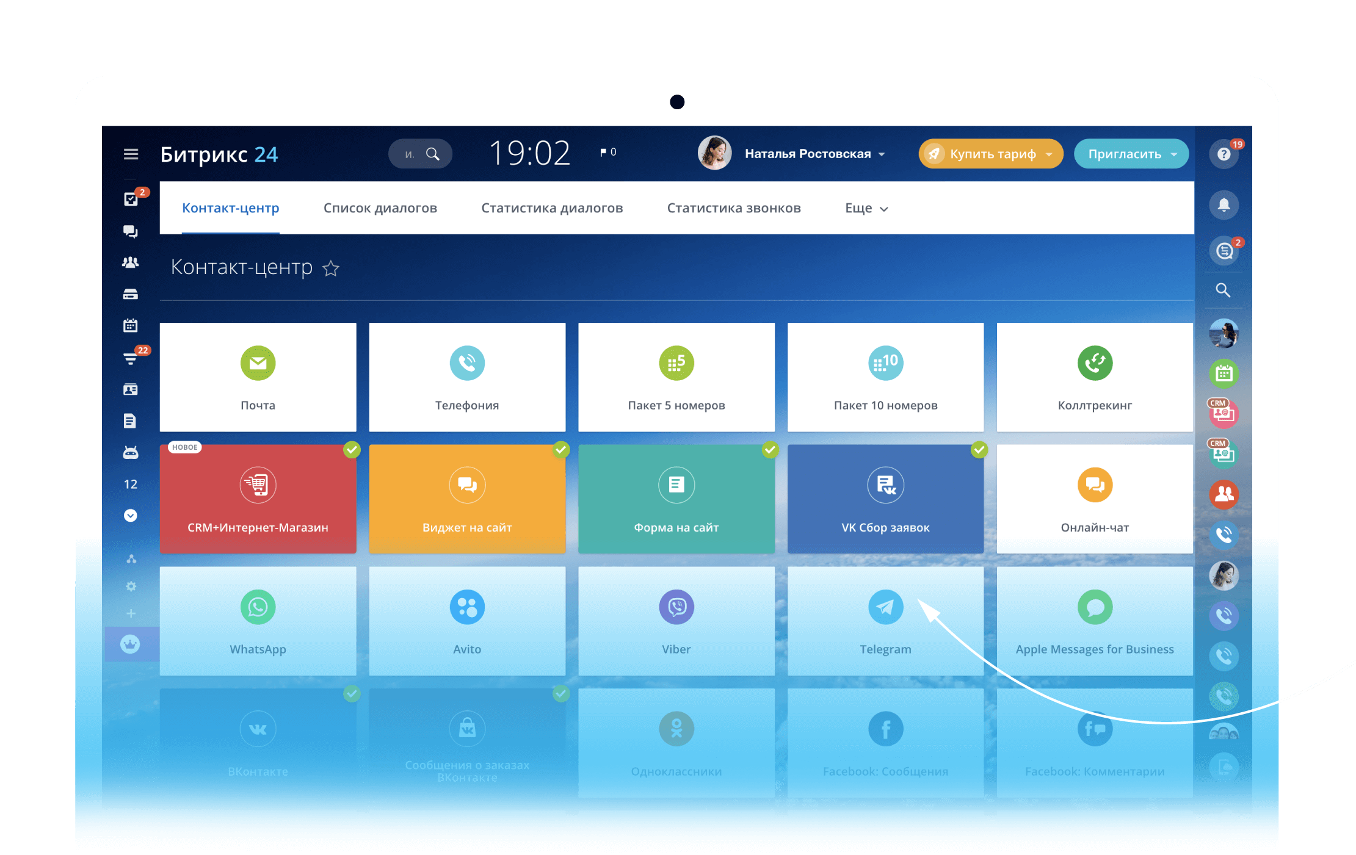This screenshot has height=855, width=1356.
Task: Switch to Список диалогов tab
Action: point(380,209)
